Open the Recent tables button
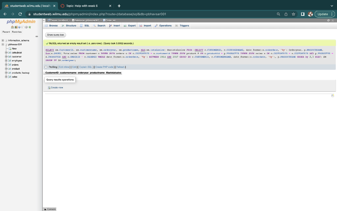 coord(6,32)
